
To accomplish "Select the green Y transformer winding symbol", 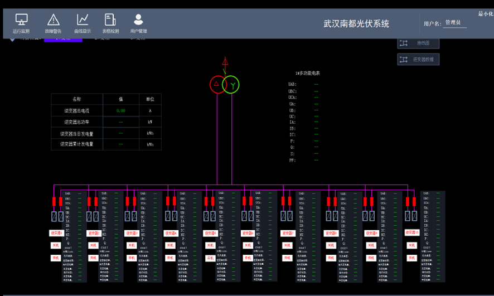I will point(231,84).
